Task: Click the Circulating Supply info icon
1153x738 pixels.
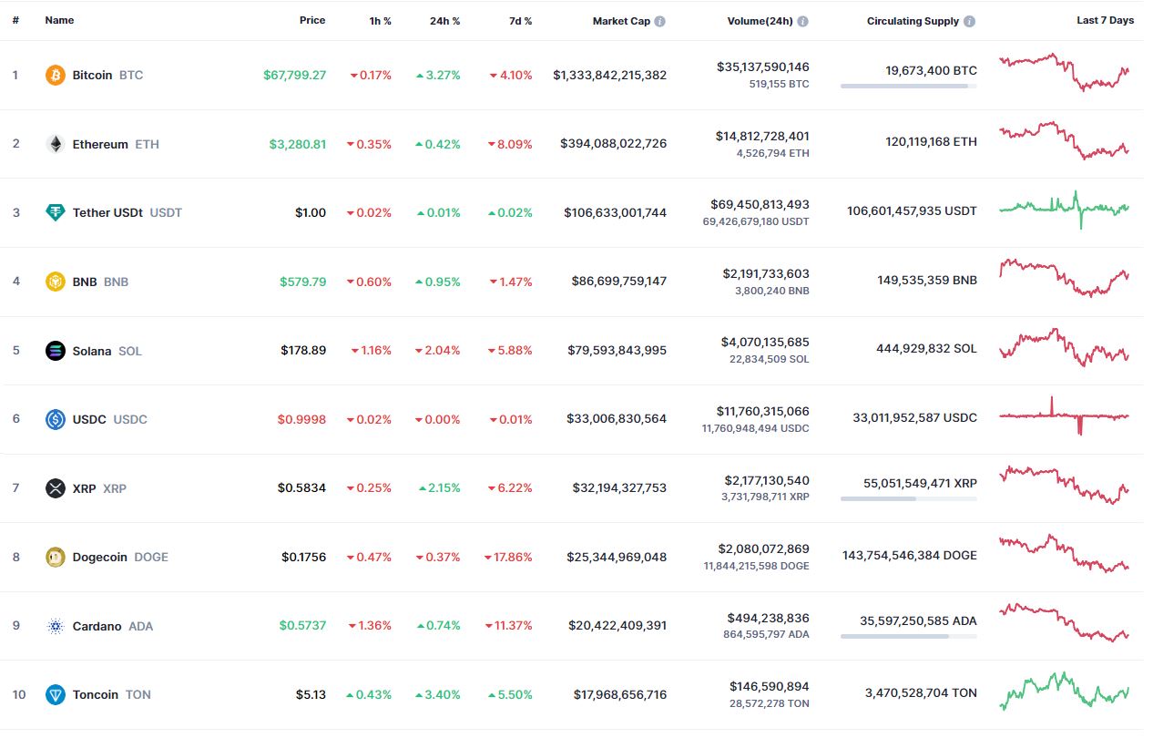Action: 970,21
